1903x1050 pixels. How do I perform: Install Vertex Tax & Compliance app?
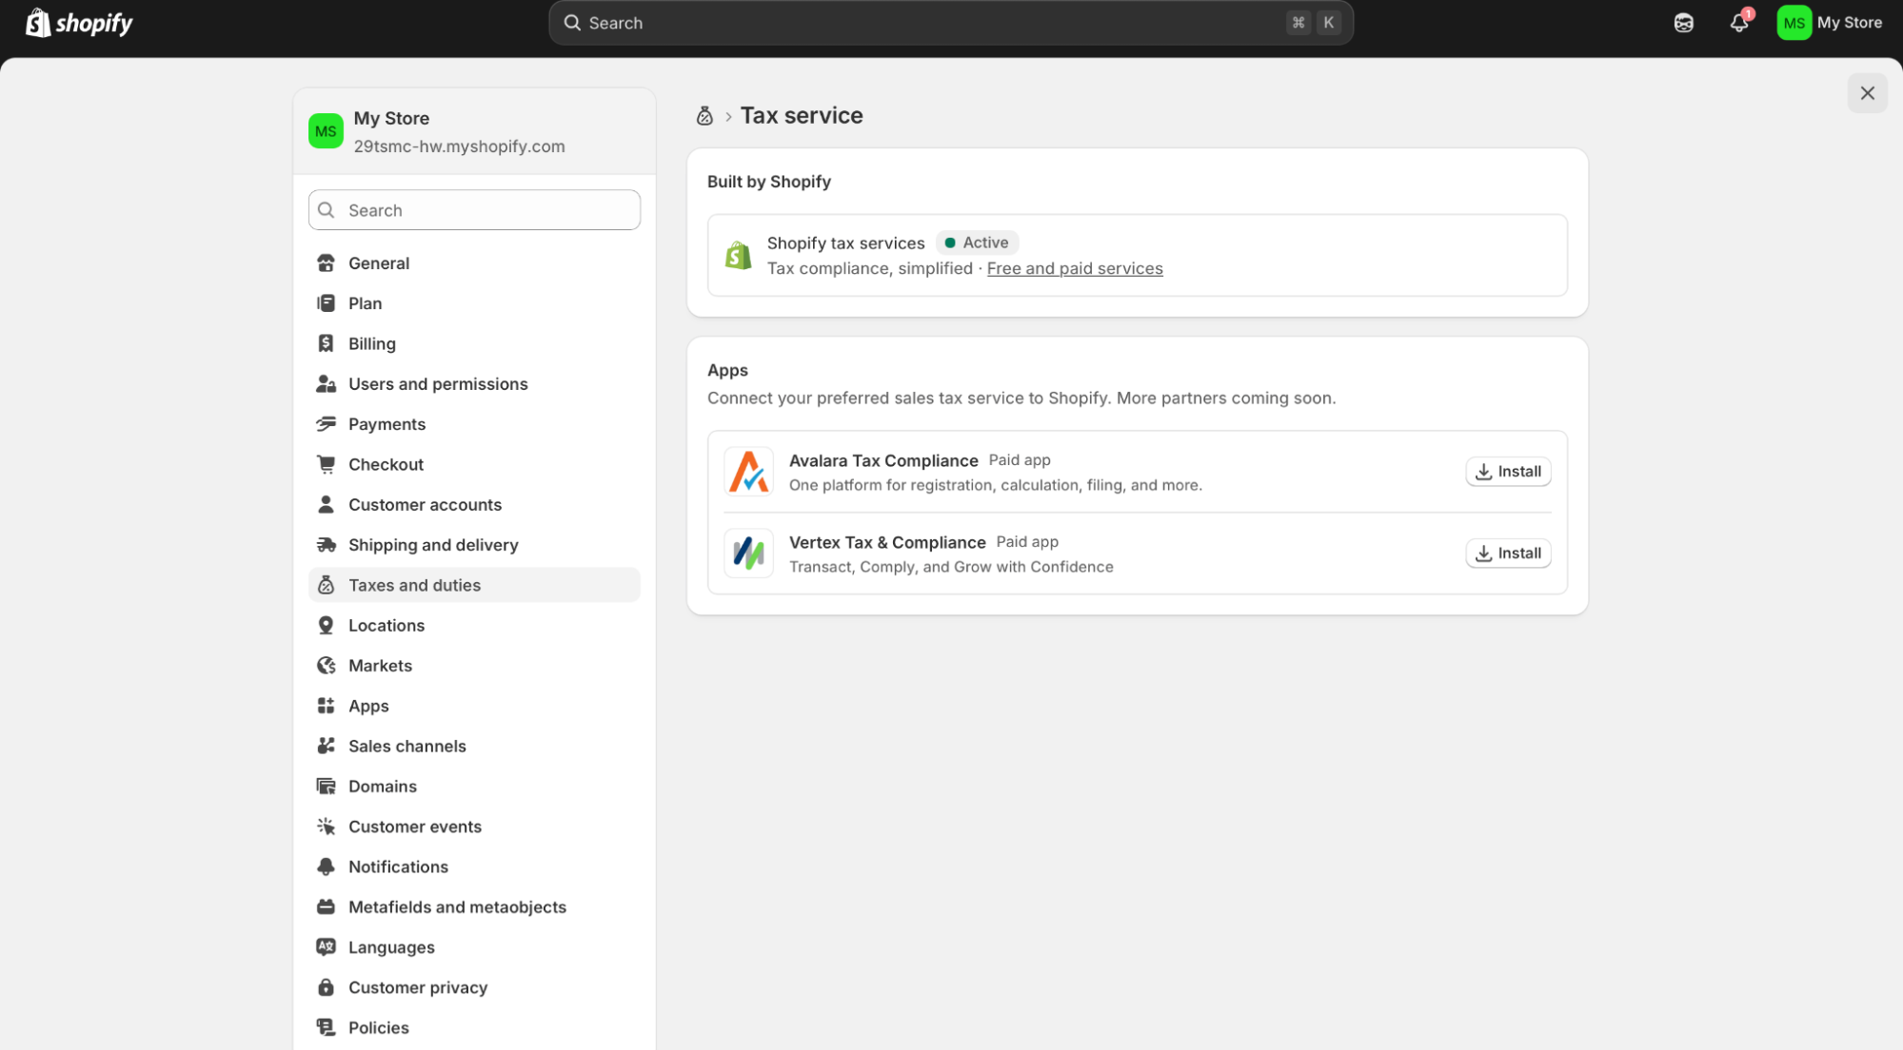point(1508,554)
